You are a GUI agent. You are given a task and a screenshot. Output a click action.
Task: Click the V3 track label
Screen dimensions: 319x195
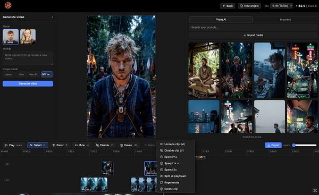(7, 180)
